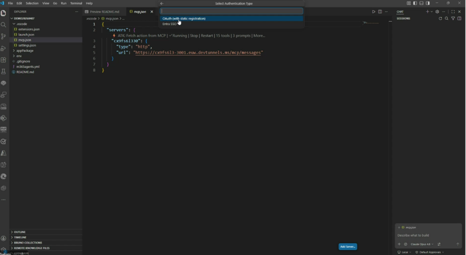The image size is (466, 255).
Task: Open the Claude Opus 4.6 model dropdown
Action: click(x=421, y=244)
